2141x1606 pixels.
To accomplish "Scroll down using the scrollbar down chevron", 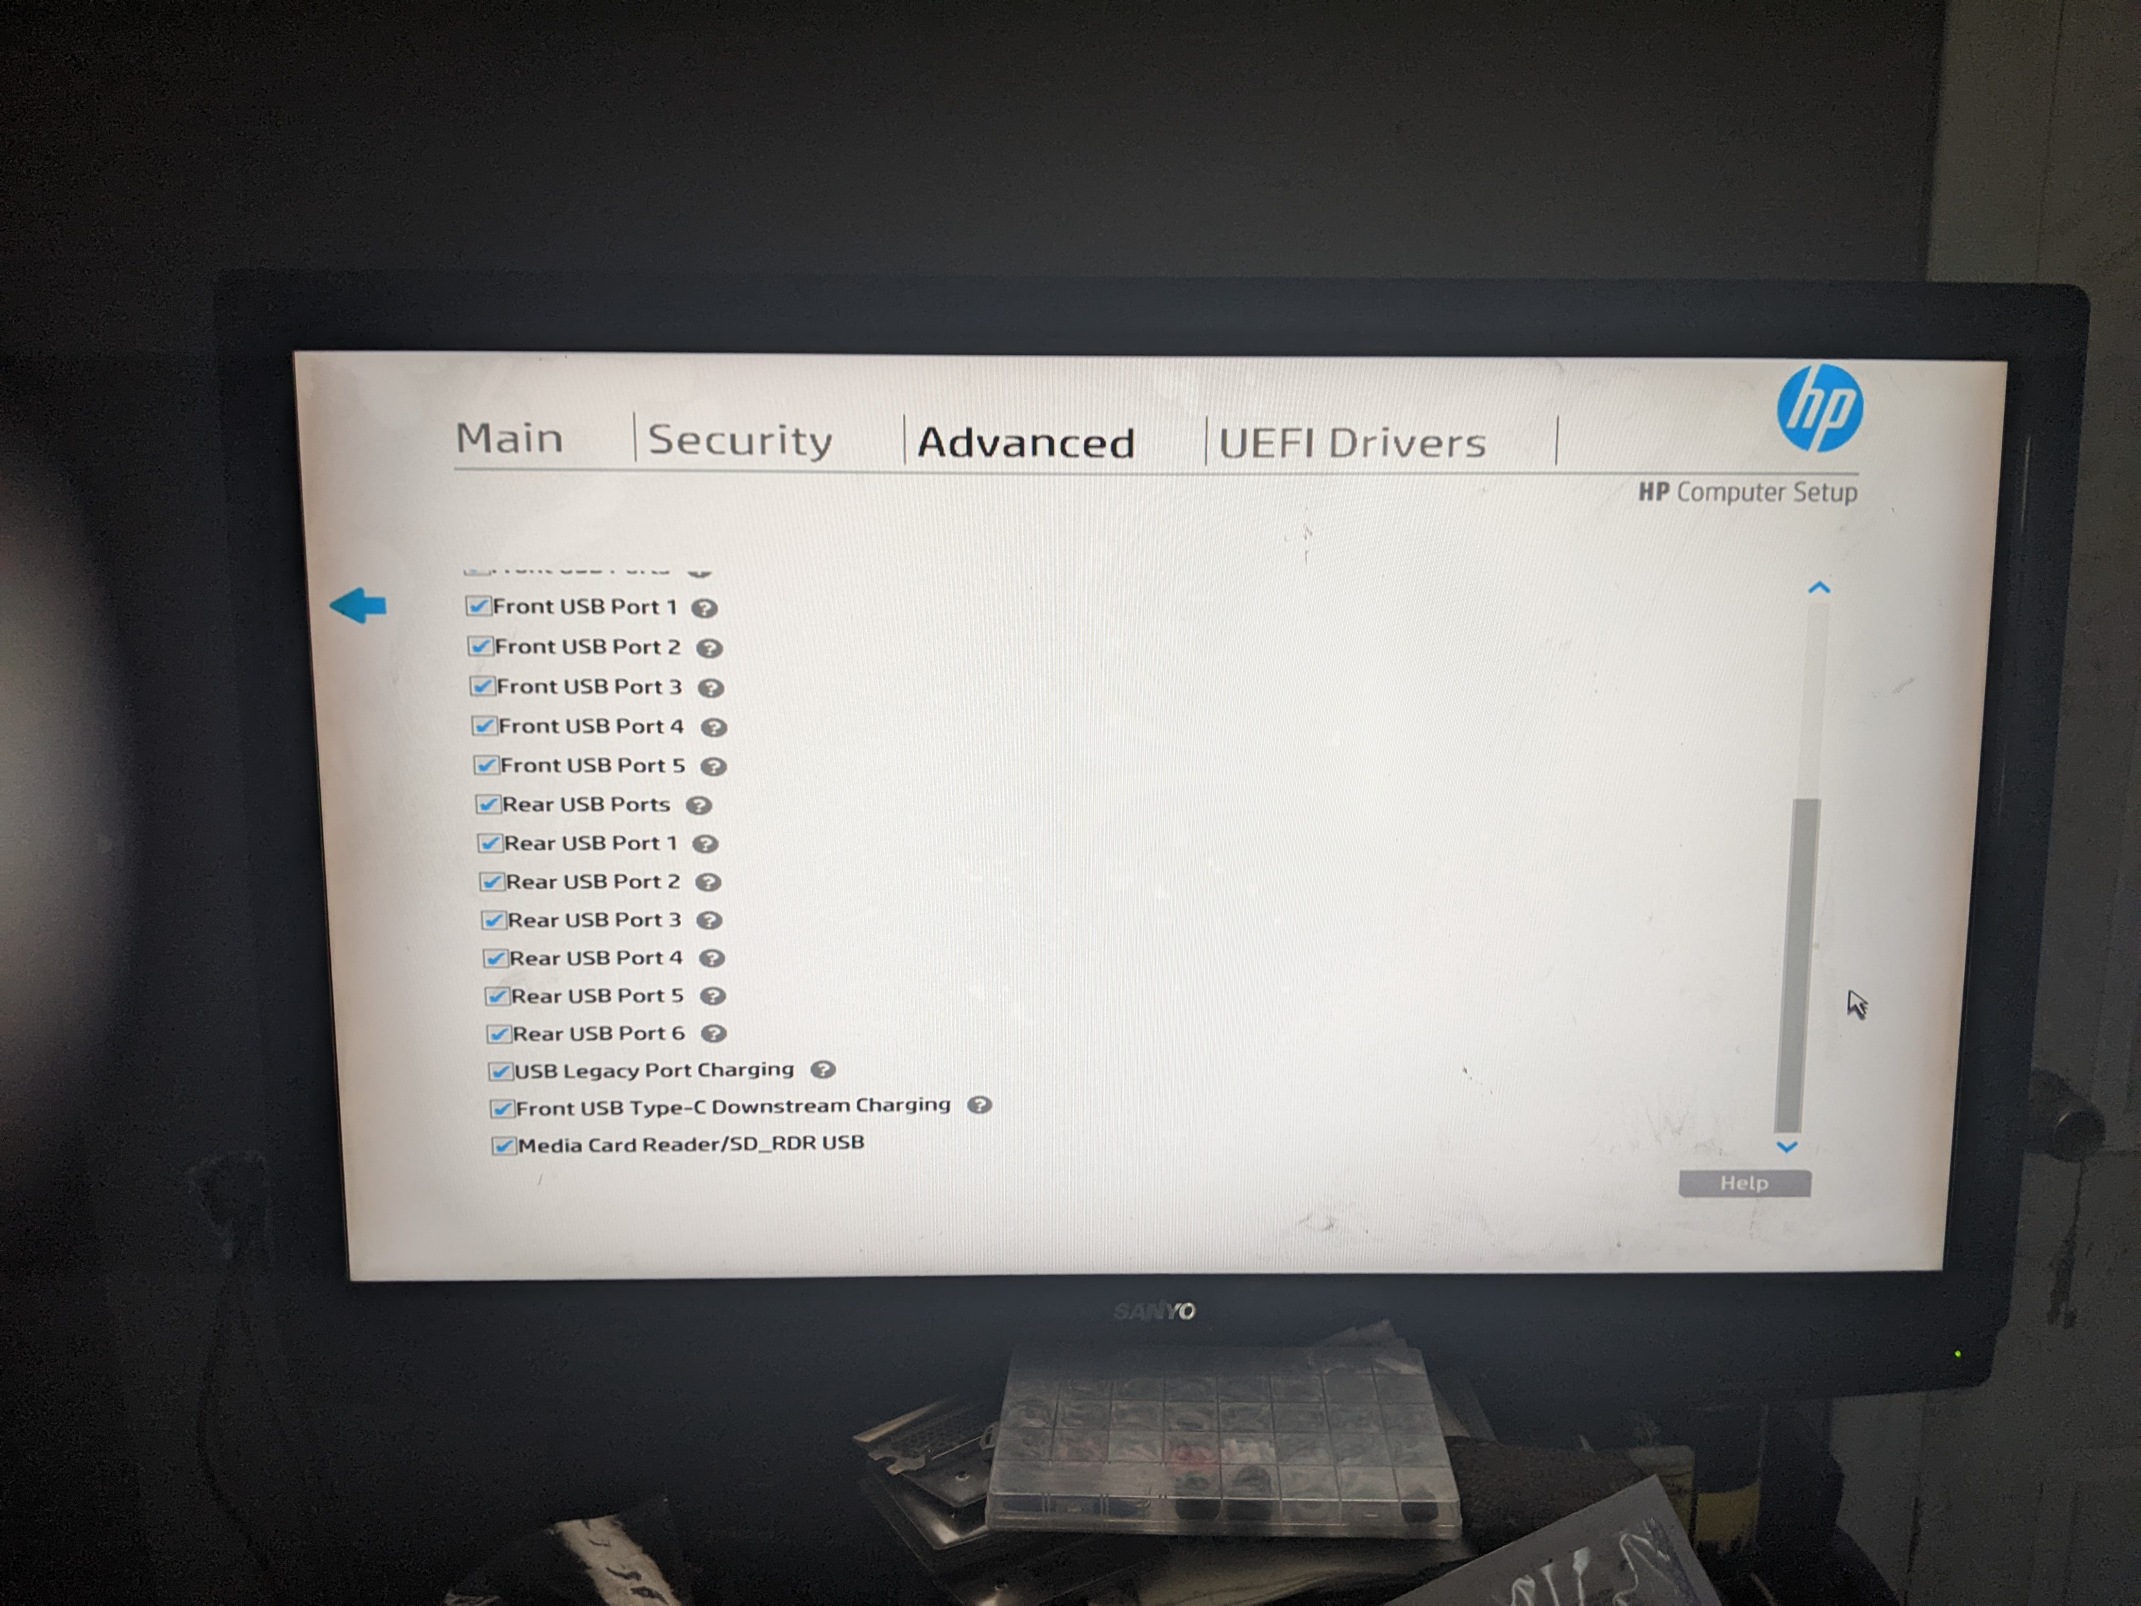I will tap(1792, 1149).
